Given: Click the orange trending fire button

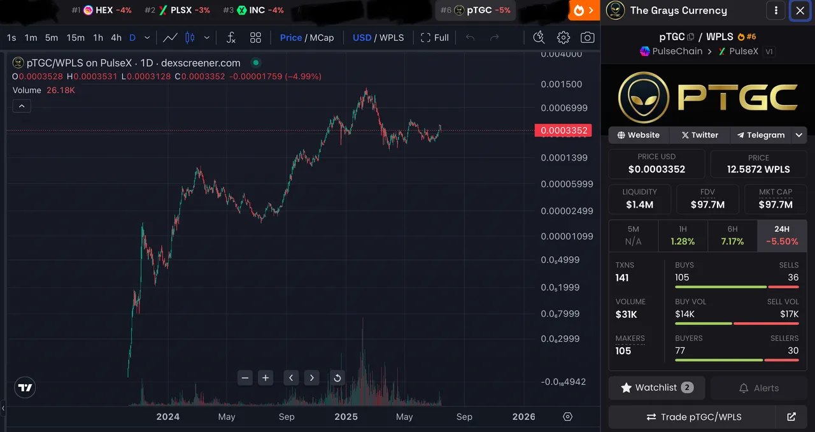Looking at the screenshot, I should tap(584, 10).
